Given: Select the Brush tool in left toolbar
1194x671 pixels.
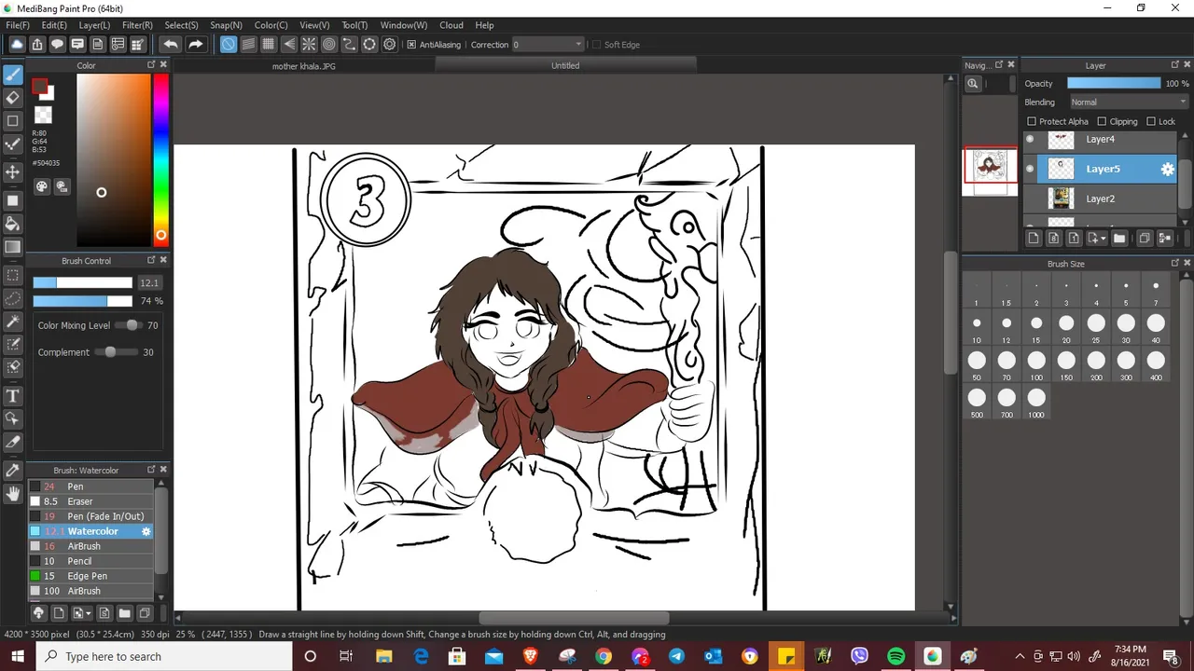Looking at the screenshot, I should [x=13, y=75].
